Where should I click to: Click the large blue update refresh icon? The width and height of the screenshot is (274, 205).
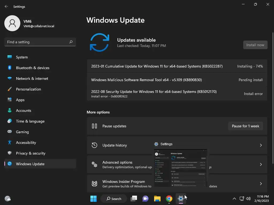(x=100, y=42)
